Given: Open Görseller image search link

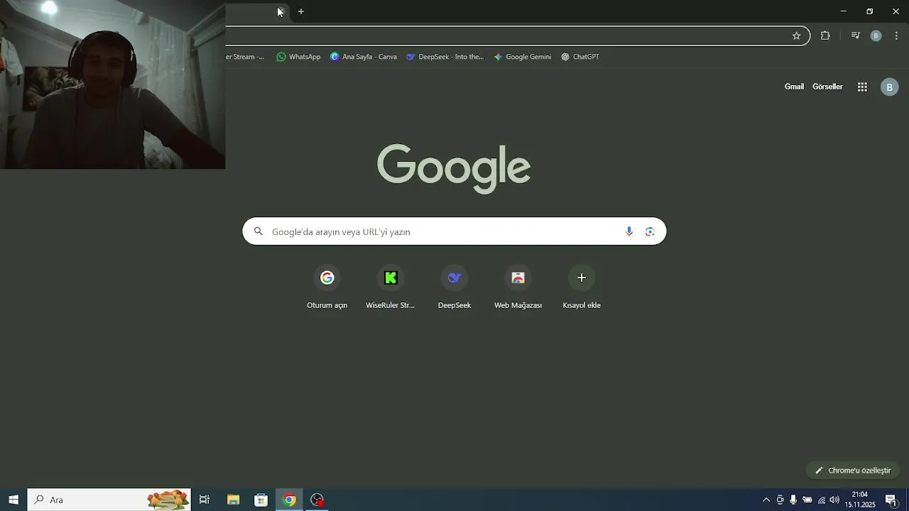Looking at the screenshot, I should click(x=827, y=87).
